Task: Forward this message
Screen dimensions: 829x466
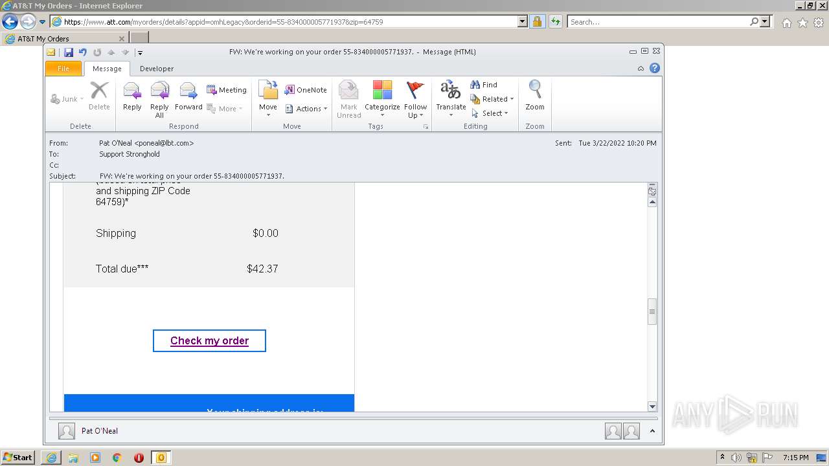Action: [188, 96]
